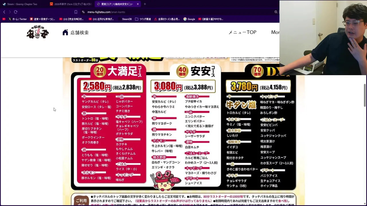Image resolution: width=367 pixels, height=206 pixels.
Task: Click the gold 70種類 badge
Action: click(257, 72)
